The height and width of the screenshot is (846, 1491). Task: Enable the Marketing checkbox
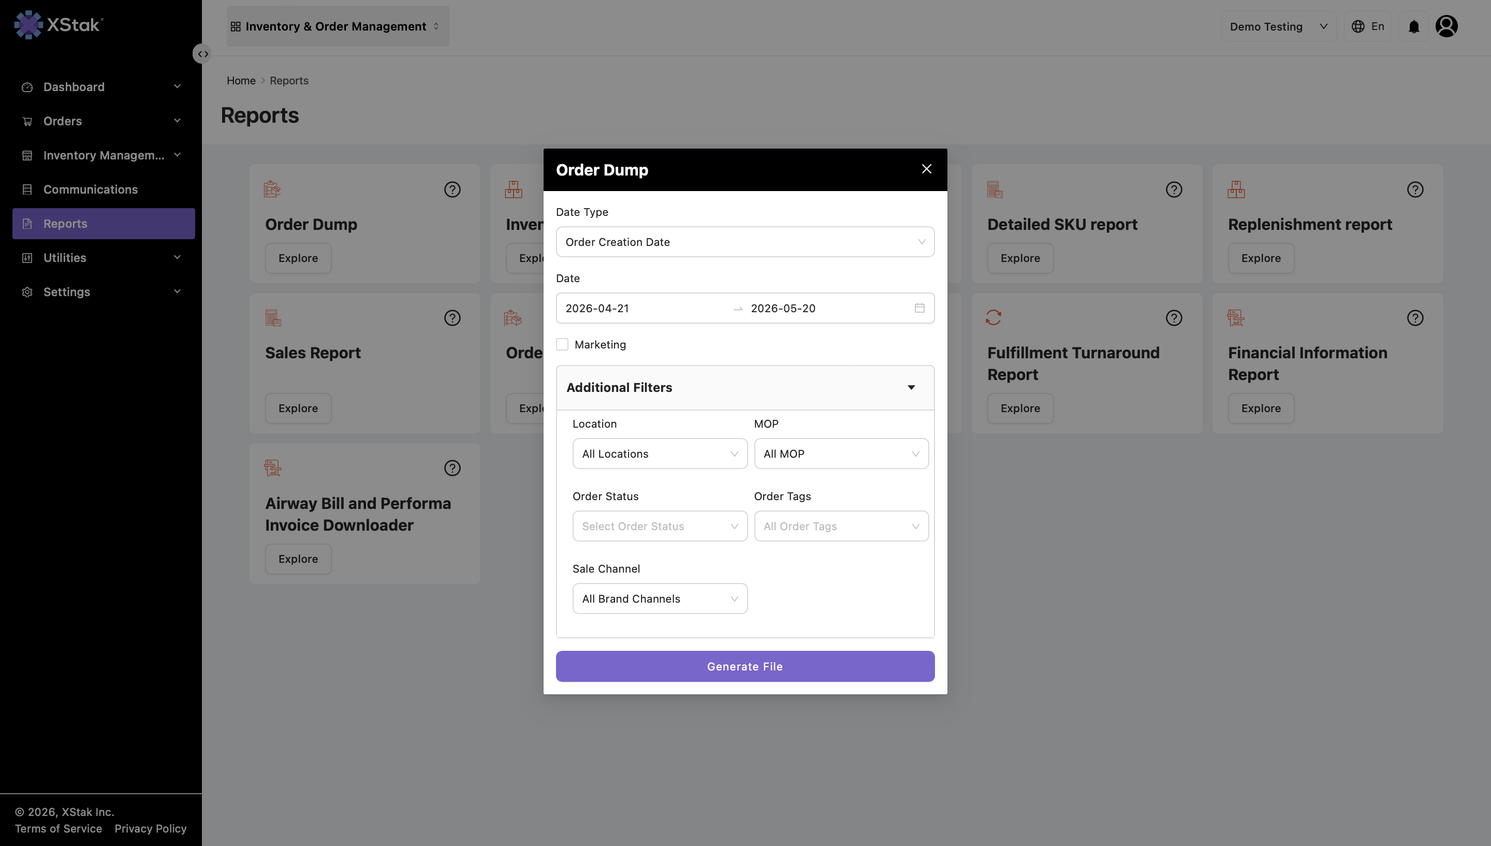pos(562,344)
